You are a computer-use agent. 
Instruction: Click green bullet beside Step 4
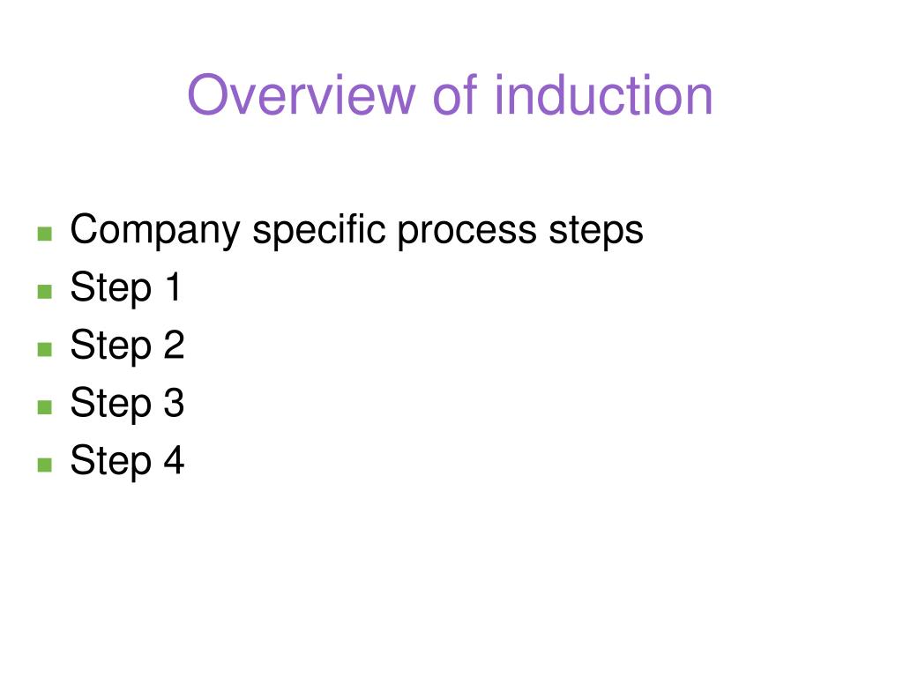coord(45,465)
